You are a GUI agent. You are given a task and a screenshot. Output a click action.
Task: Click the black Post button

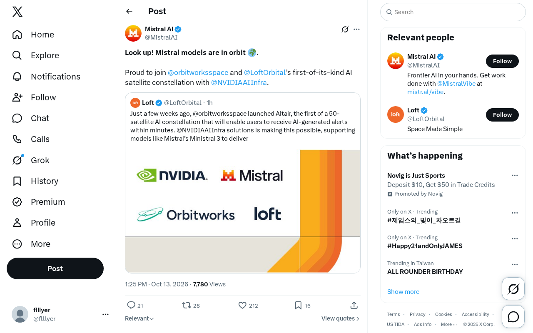click(55, 268)
